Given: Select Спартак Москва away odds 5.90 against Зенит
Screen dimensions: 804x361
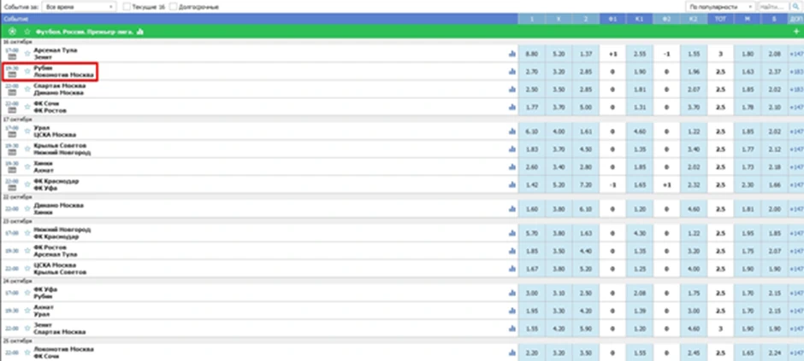Looking at the screenshot, I should (x=586, y=329).
